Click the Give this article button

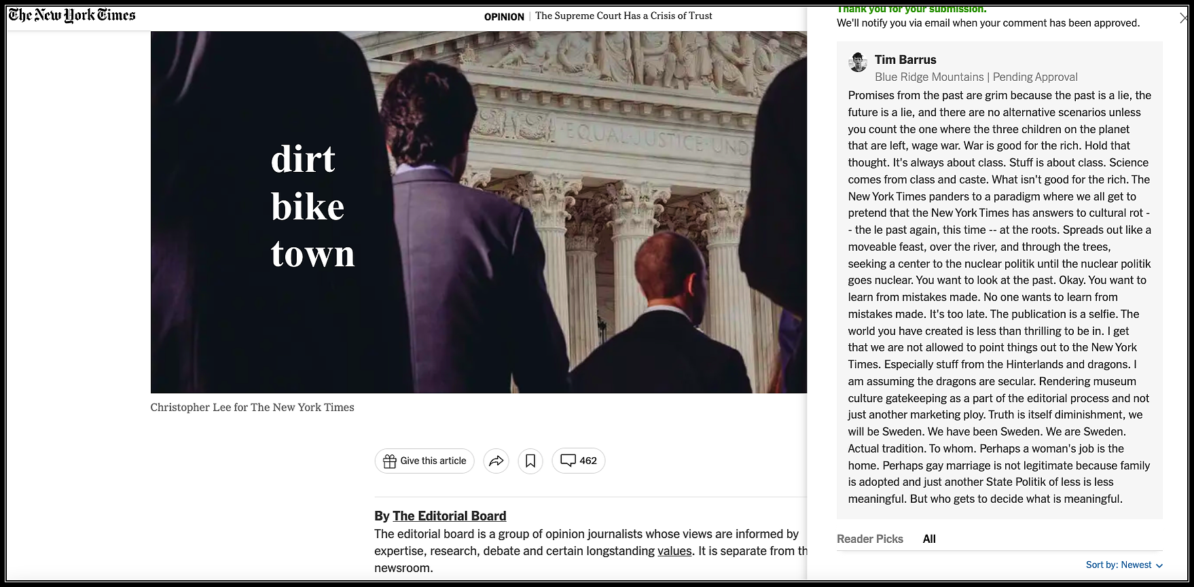424,461
